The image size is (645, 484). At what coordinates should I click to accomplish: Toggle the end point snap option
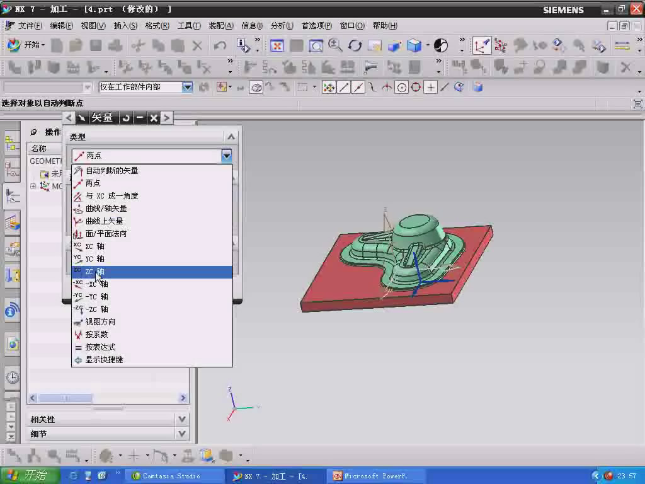click(x=343, y=87)
